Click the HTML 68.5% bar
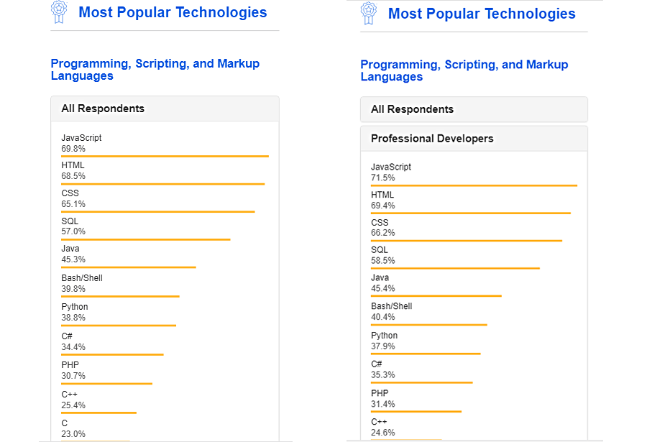The width and height of the screenshot is (647, 442). coord(162,184)
